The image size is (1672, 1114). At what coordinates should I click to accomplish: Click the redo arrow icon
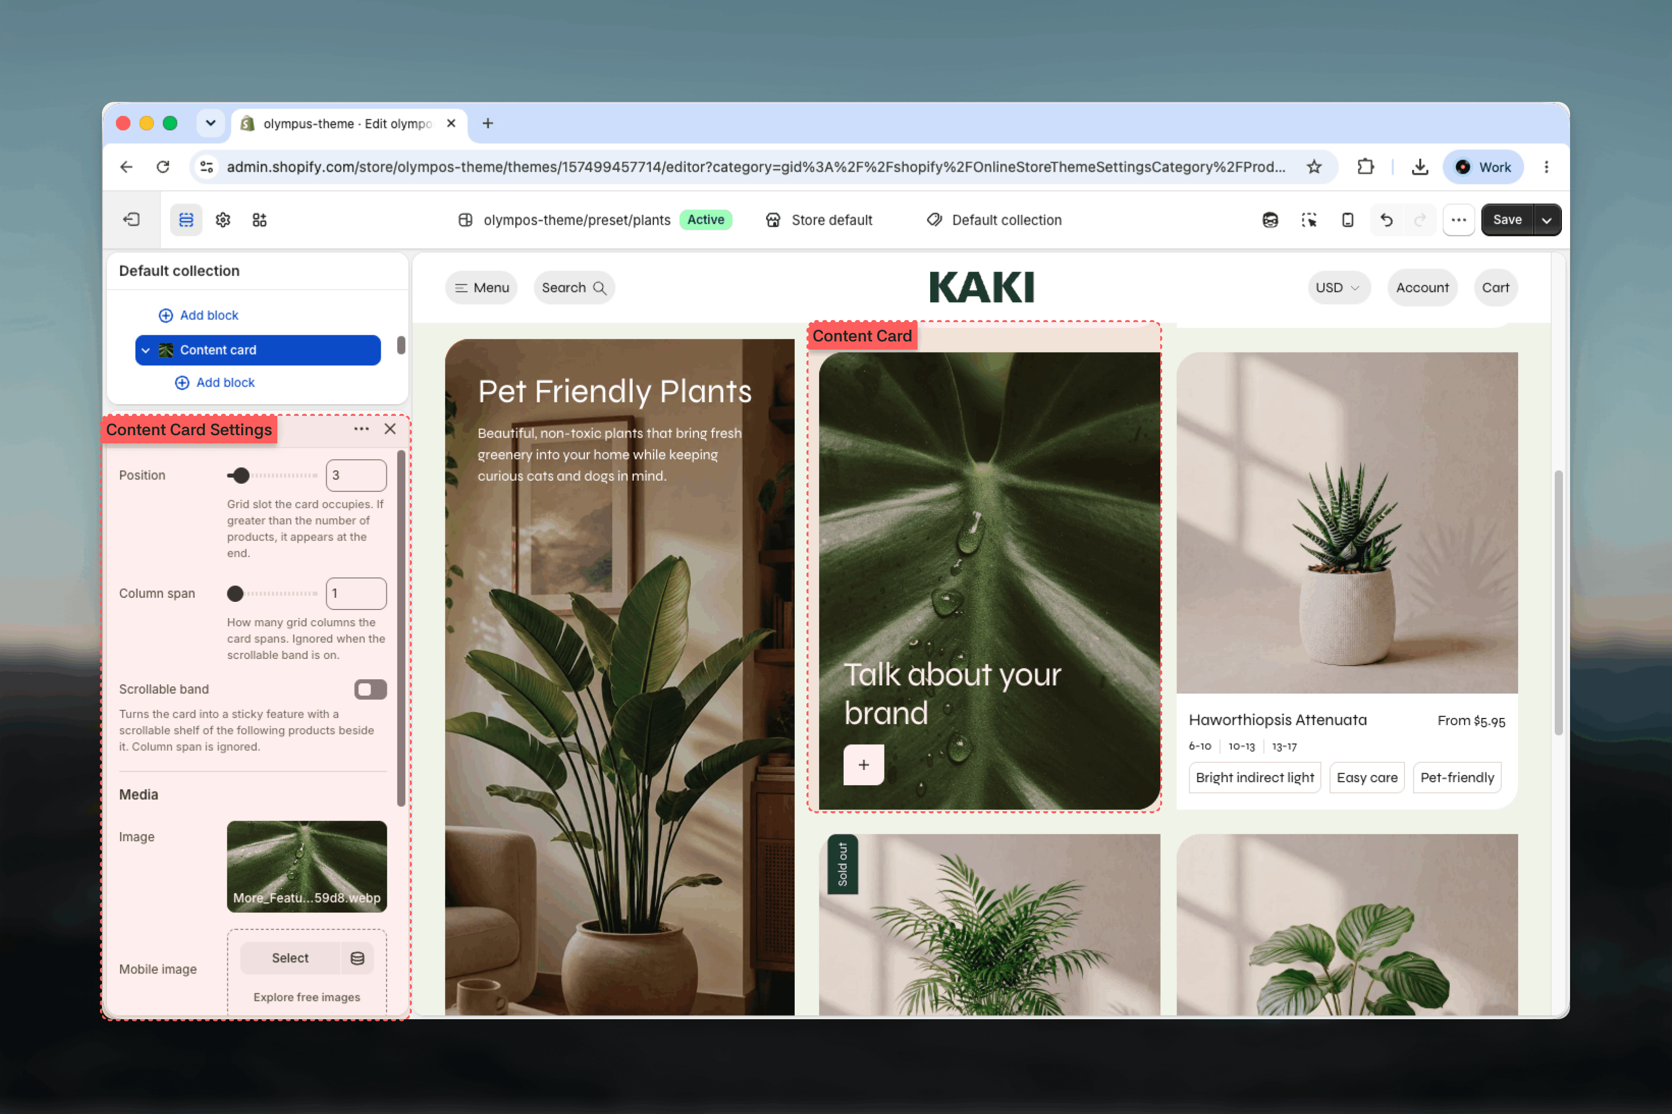click(x=1420, y=220)
